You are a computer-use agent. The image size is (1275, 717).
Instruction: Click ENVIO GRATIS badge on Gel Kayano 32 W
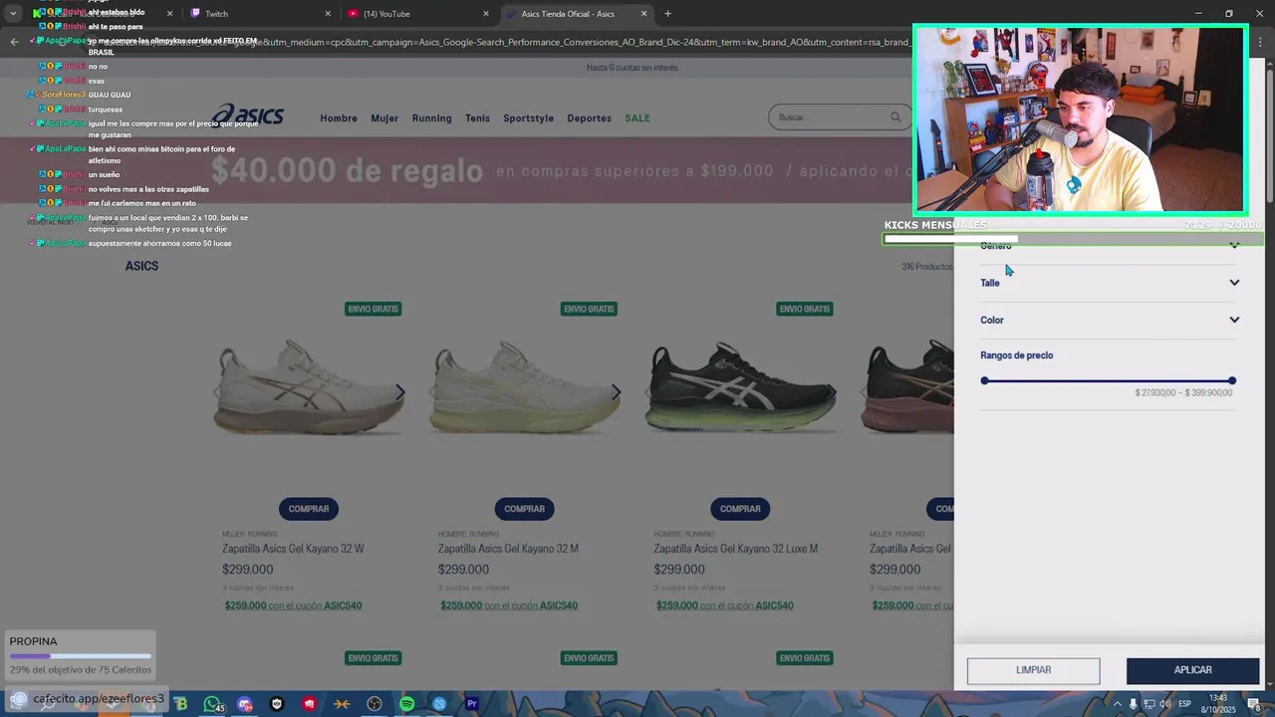[373, 309]
